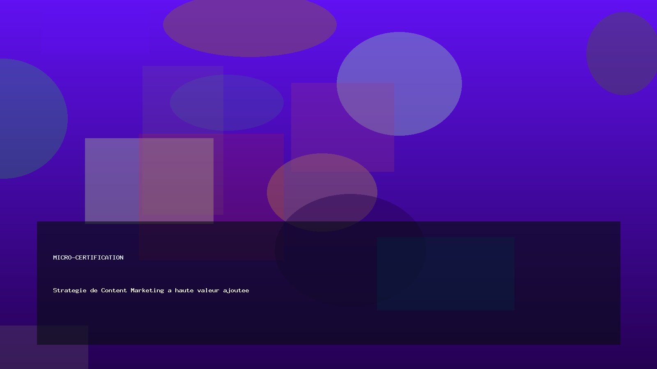Click the dark ellipse on the right edge
Viewport: 657px width, 369px height.
(622, 53)
